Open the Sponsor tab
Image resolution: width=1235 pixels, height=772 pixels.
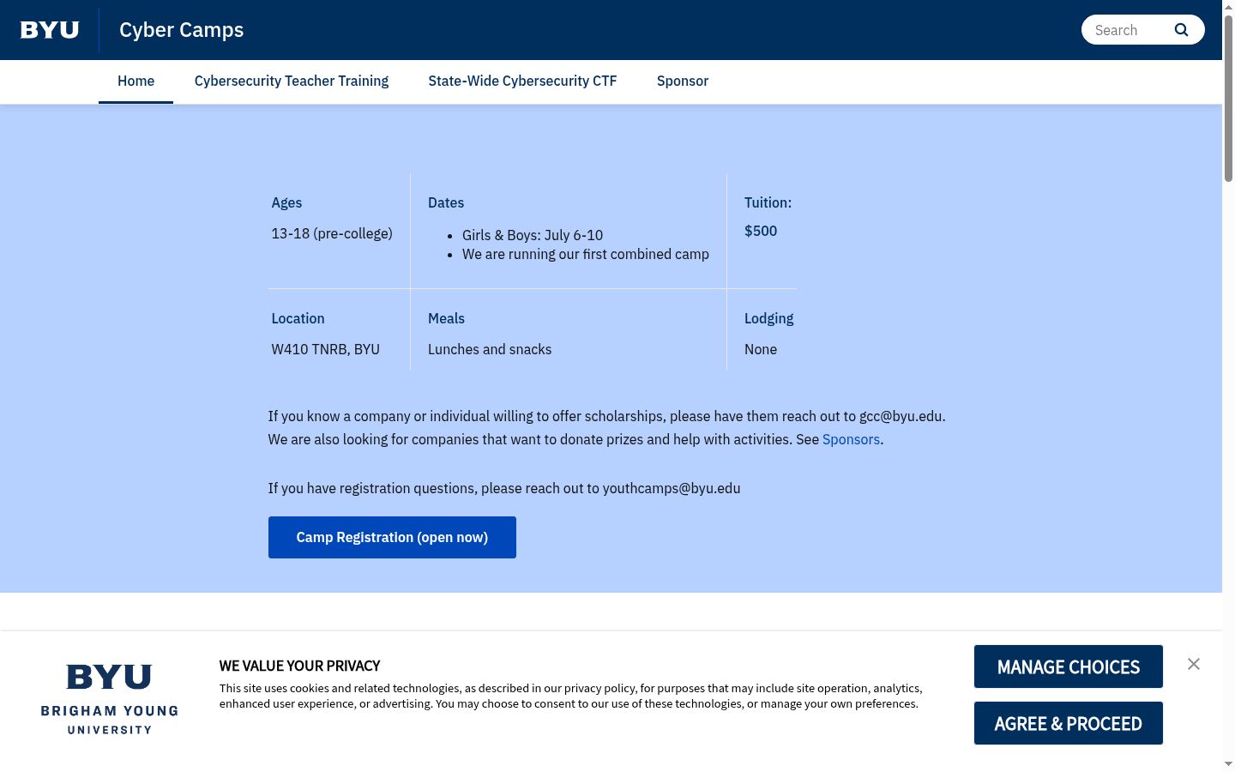click(683, 81)
